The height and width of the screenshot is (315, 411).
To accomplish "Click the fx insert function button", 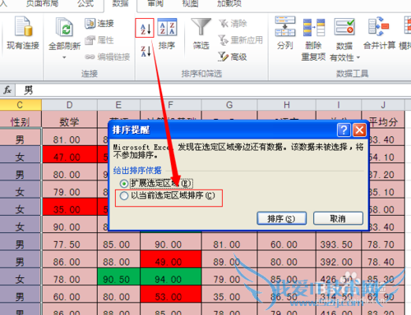I will click(7, 89).
